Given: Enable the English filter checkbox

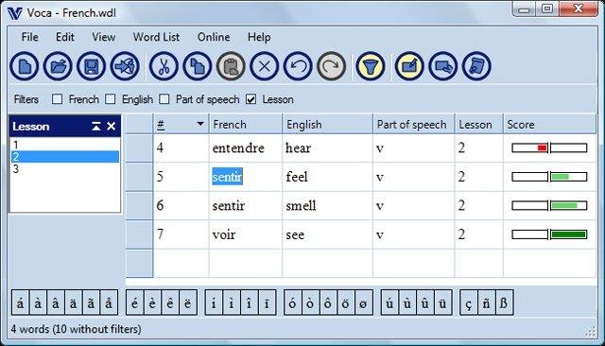Looking at the screenshot, I should [111, 99].
